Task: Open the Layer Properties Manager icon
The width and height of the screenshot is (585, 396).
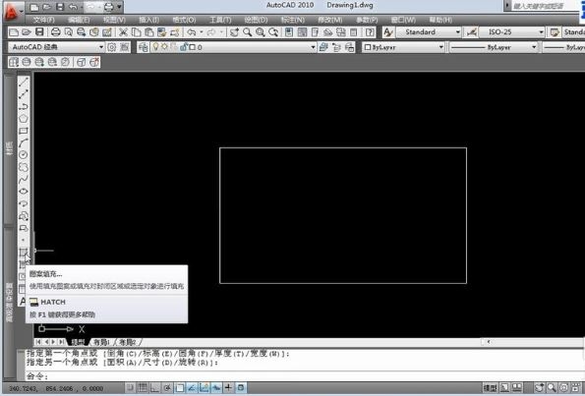Action: point(144,47)
